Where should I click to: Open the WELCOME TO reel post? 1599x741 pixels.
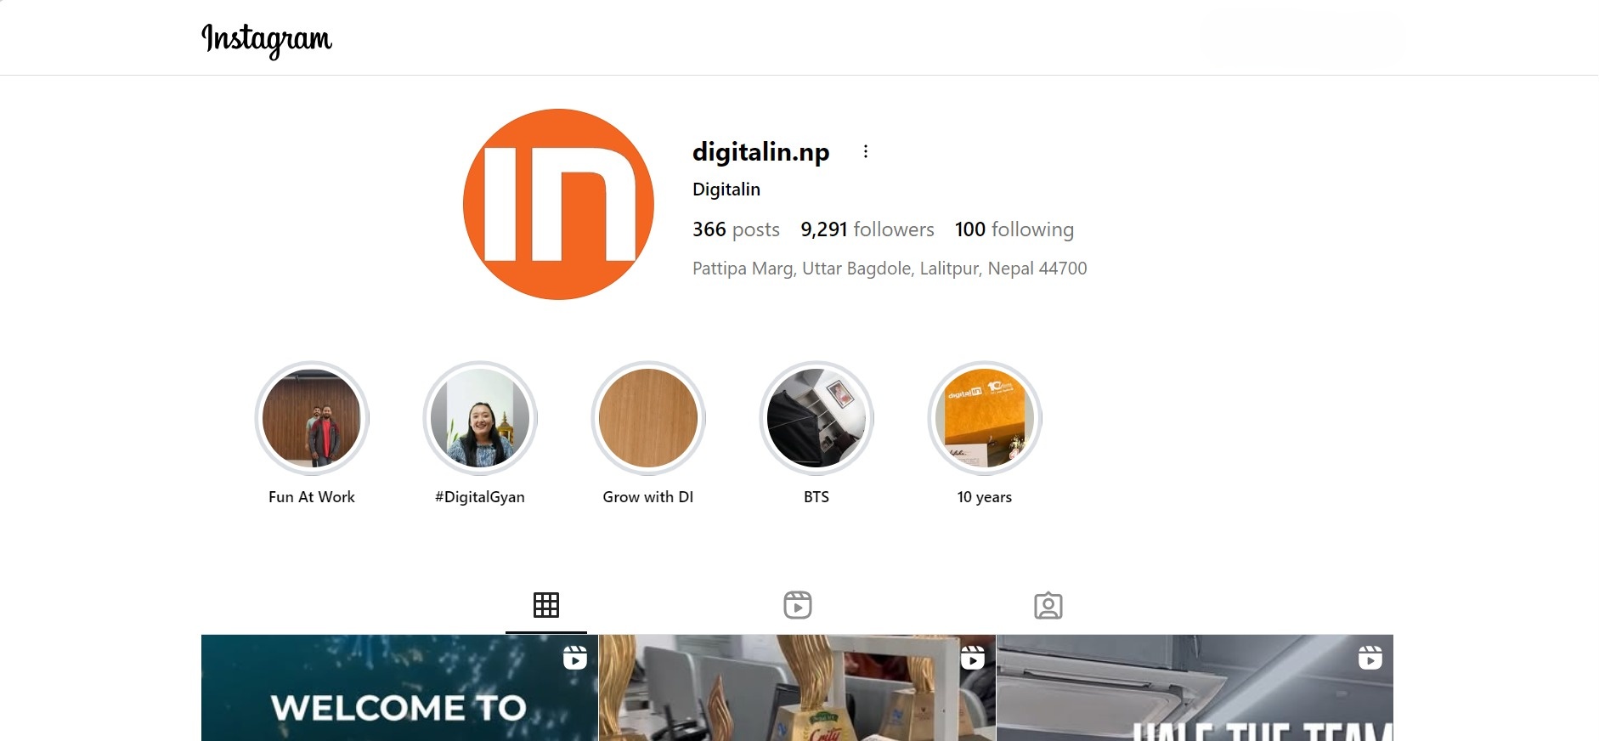coord(399,688)
